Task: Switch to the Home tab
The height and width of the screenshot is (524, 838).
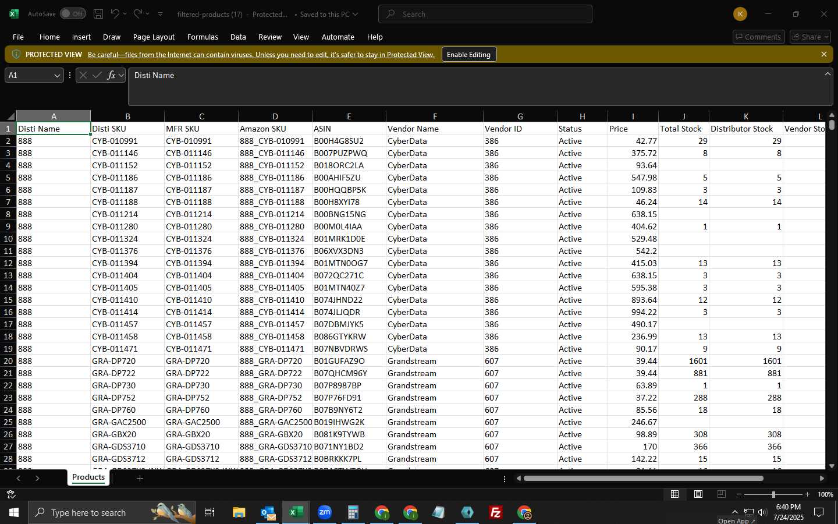Action: click(49, 37)
